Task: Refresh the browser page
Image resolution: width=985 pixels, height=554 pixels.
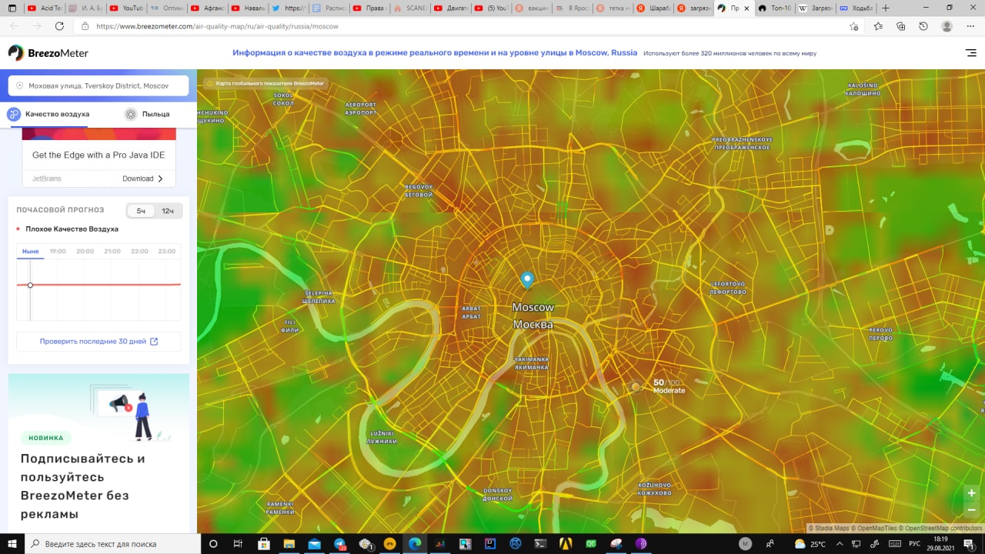Action: 59,26
